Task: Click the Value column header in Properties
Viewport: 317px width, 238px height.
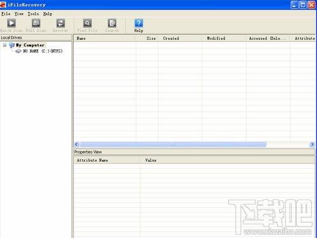Action: click(x=228, y=160)
